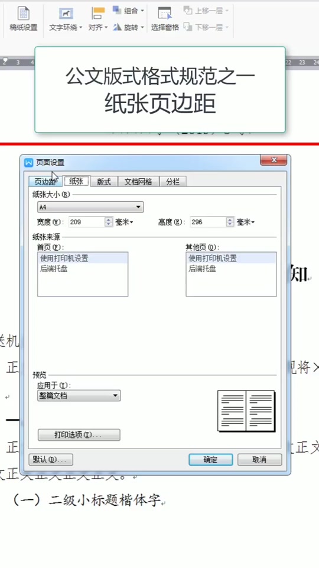Screen dimensions: 319x568
Task: Open the 组合 group menu
Action: point(128,11)
